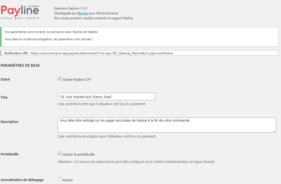Click the Extension Payline v1.5.3 text
Image resolution: width=281 pixels, height=184 pixels.
71,8
